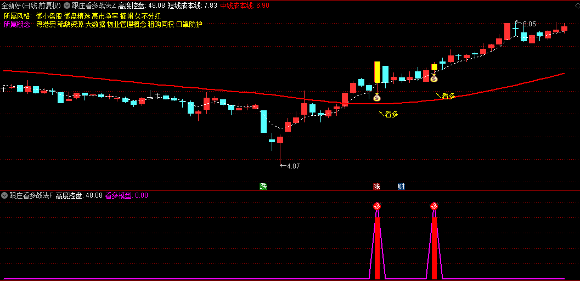Click the 稀缺资源 concept tag
Screen dimensions: 580x281
coord(70,24)
